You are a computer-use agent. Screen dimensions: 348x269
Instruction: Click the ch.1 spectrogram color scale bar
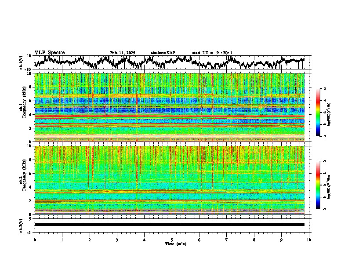(318, 113)
